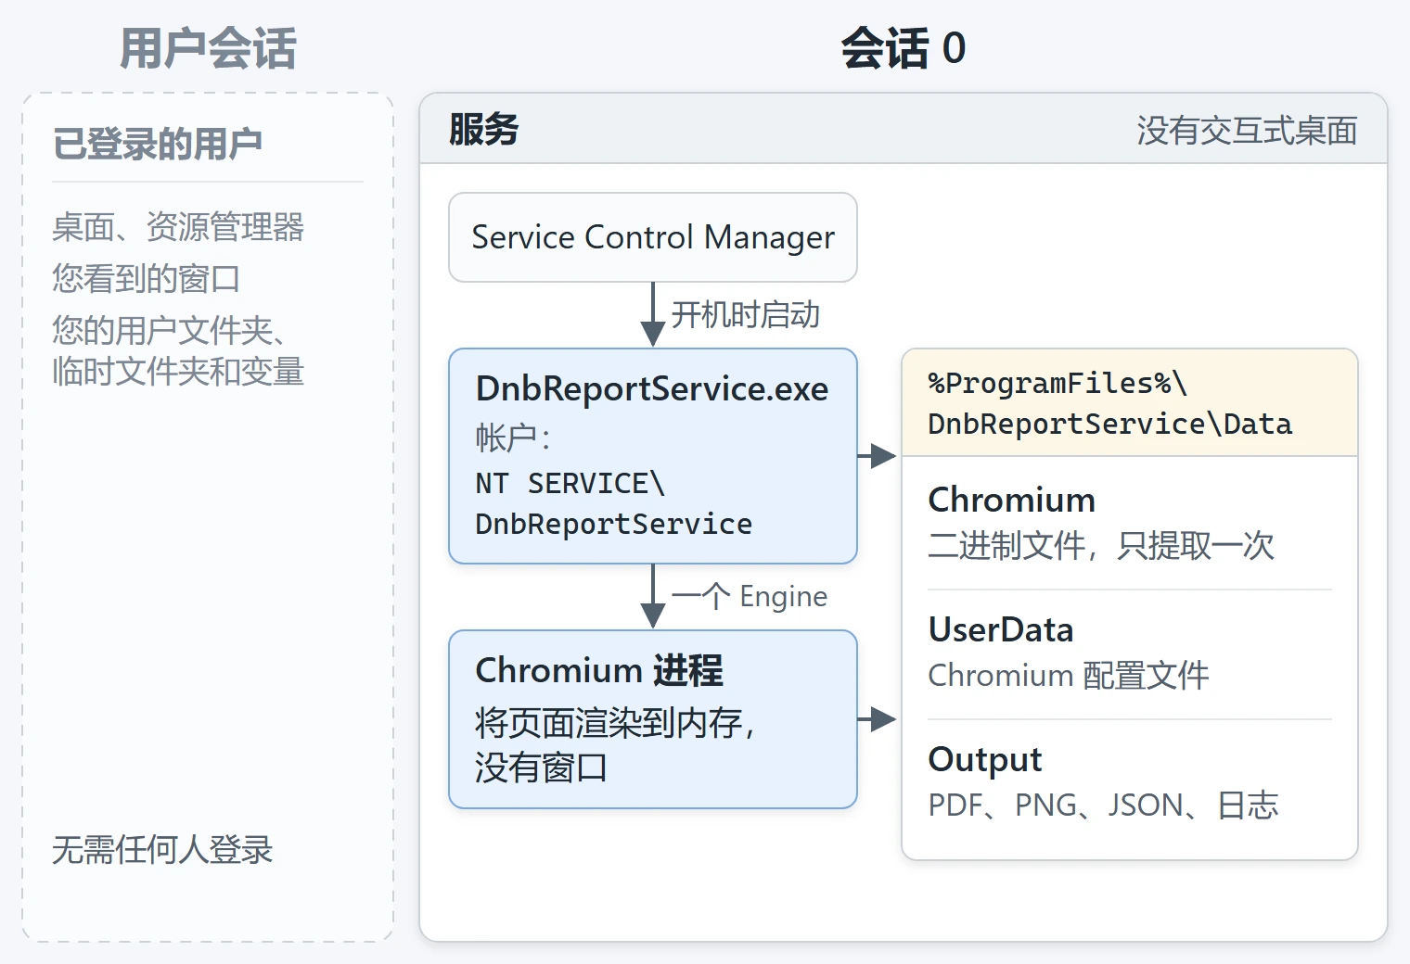Click the 服务 header label
Image resolution: width=1410 pixels, height=964 pixels.
(483, 129)
